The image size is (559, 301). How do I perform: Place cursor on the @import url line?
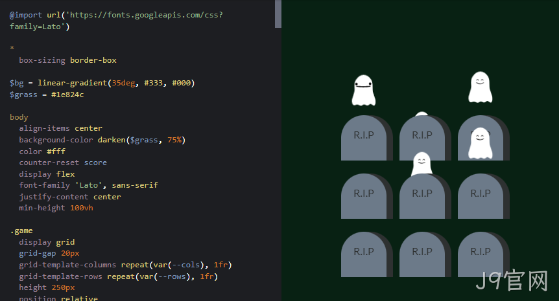click(x=116, y=15)
